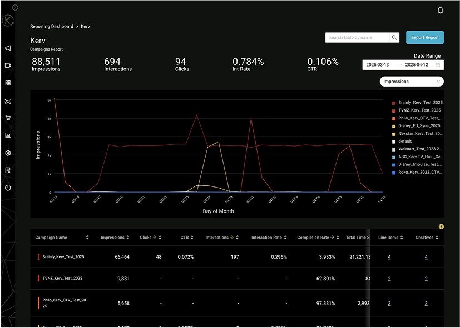The width and height of the screenshot is (460, 328).
Task: Click the Export Report button
Action: pos(425,37)
